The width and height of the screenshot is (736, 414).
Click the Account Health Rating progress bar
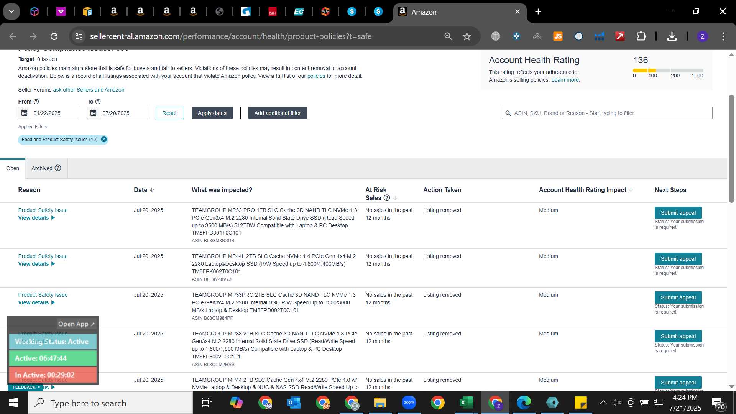[x=668, y=71]
